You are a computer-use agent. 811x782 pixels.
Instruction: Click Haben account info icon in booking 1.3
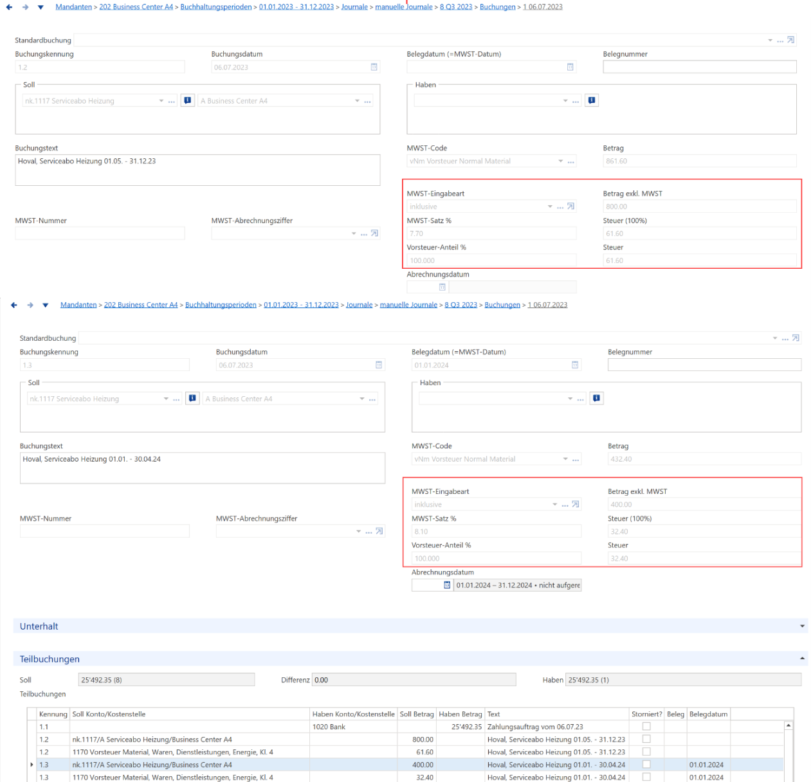[597, 399]
